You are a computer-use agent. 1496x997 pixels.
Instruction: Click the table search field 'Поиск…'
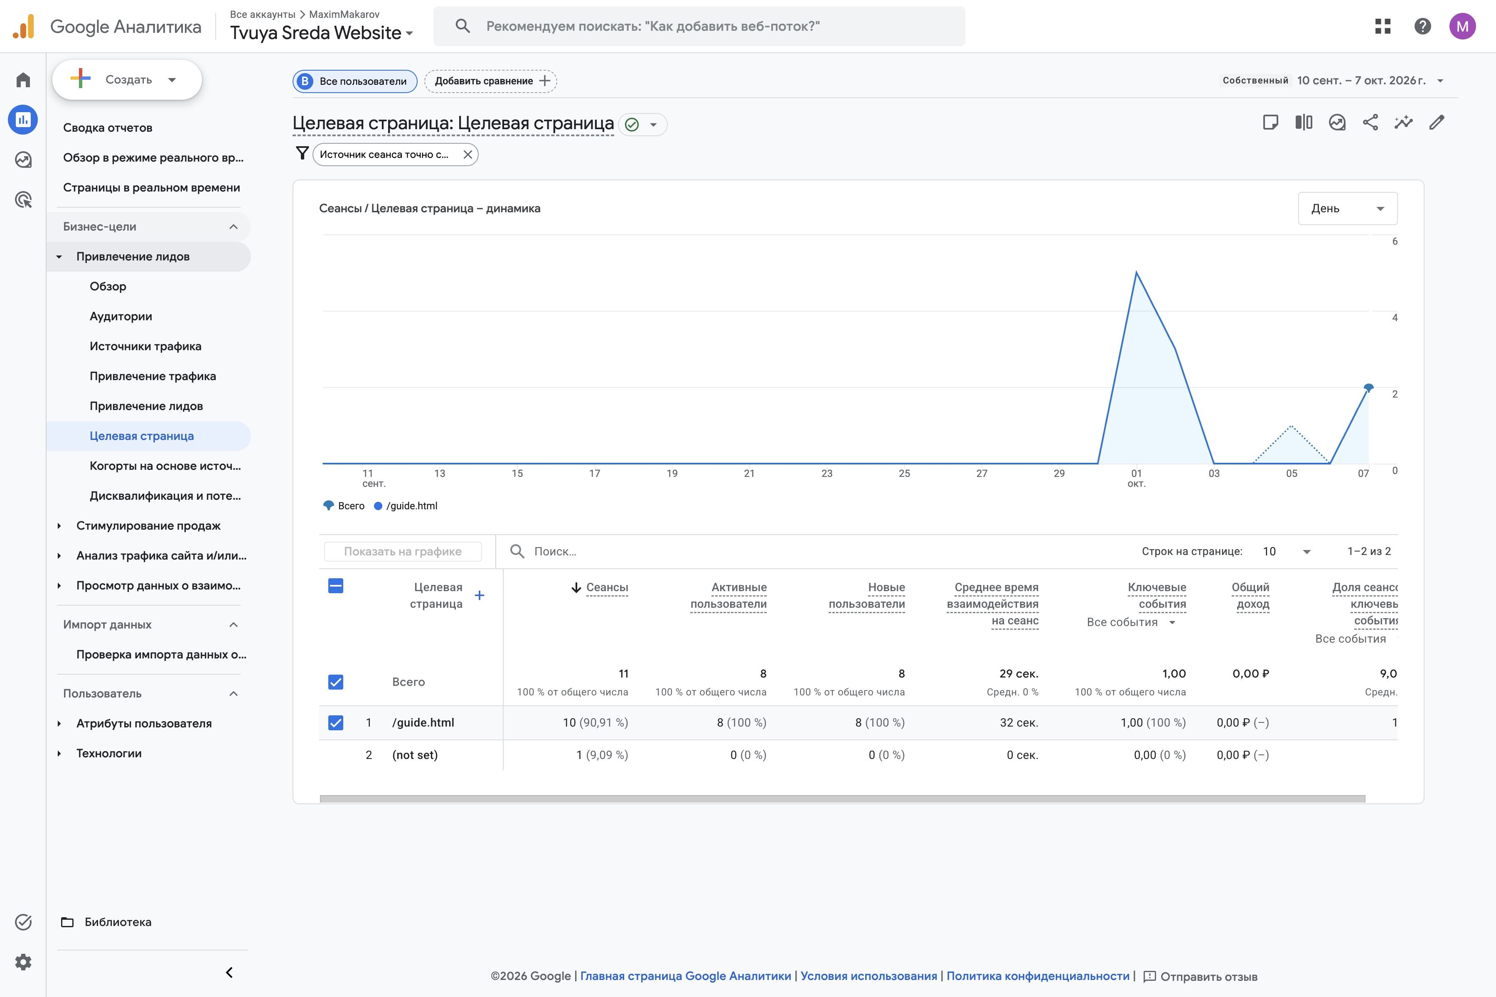[x=814, y=551]
